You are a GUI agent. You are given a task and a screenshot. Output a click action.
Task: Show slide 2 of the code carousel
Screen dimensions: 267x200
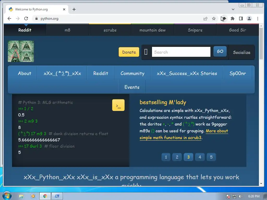click(177, 157)
